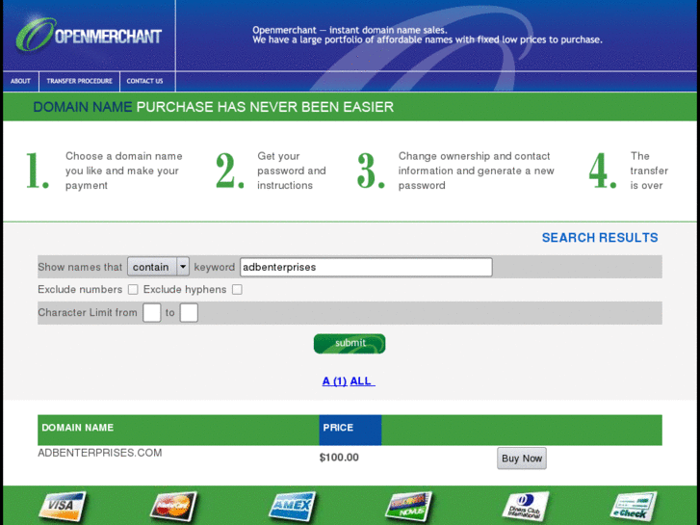Click the Character Limit 'to' field
The width and height of the screenshot is (700, 525).
point(189,312)
